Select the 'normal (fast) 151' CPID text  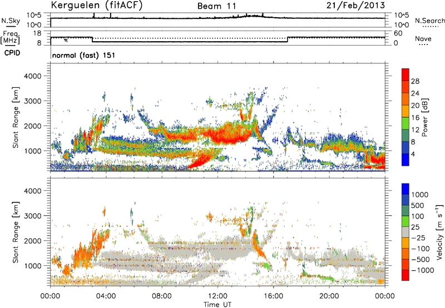point(84,55)
